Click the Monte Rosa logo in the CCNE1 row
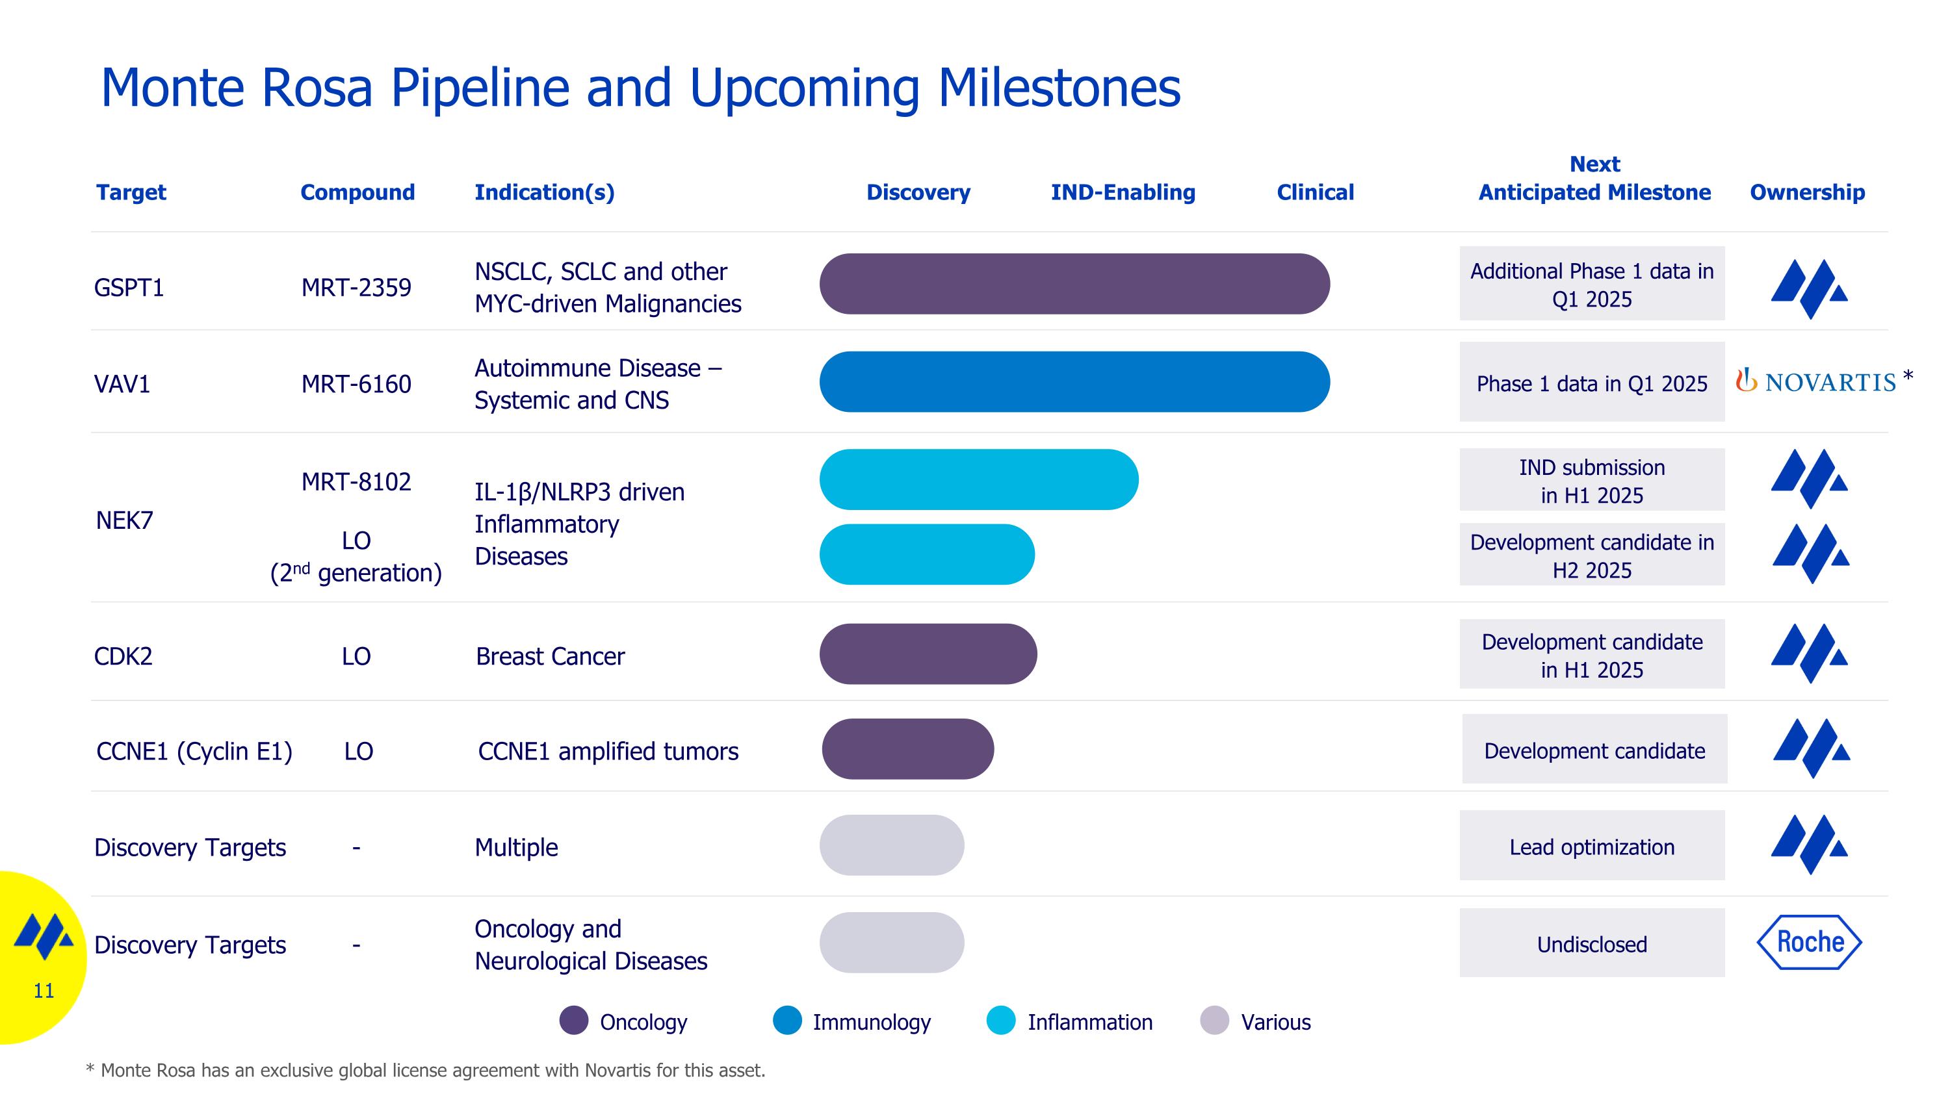This screenshot has width=1950, height=1096. (1811, 748)
